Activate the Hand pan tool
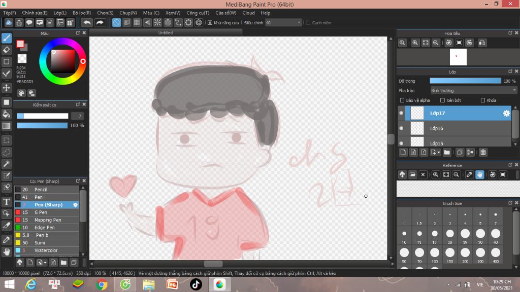This screenshot has height=292, width=520. 7,251
